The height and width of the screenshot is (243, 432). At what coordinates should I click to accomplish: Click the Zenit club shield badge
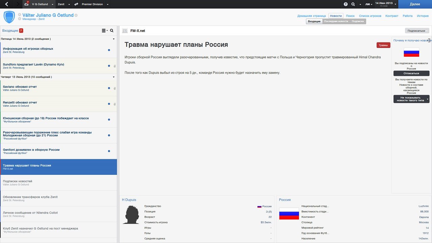click(9, 17)
